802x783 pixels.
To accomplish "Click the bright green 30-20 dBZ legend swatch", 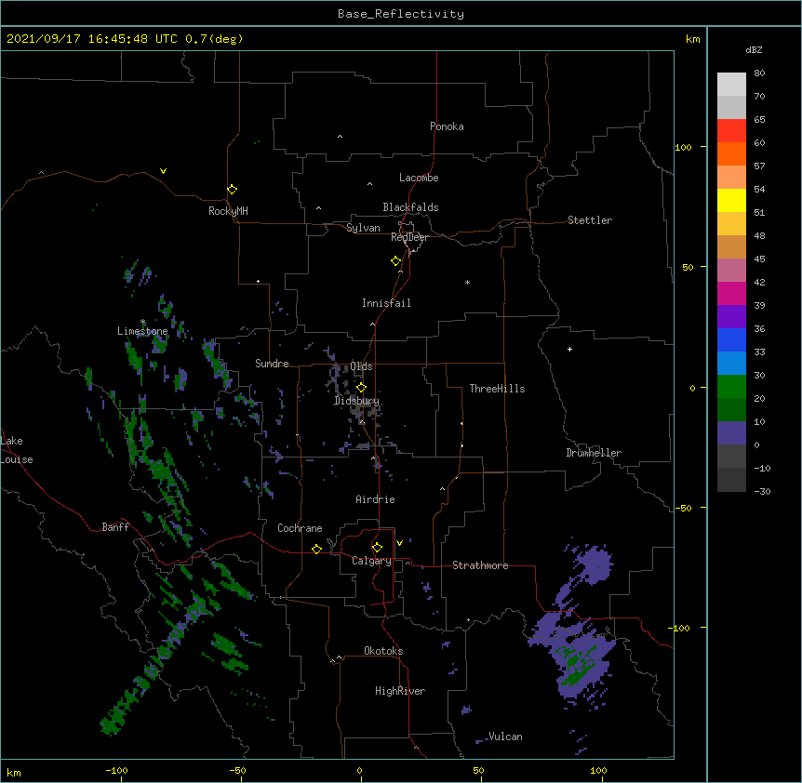I will 731,387.
